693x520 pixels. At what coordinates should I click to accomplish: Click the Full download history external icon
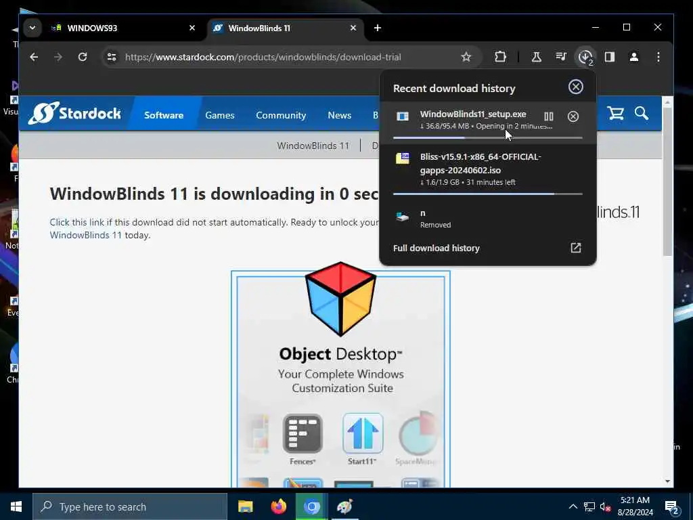575,248
